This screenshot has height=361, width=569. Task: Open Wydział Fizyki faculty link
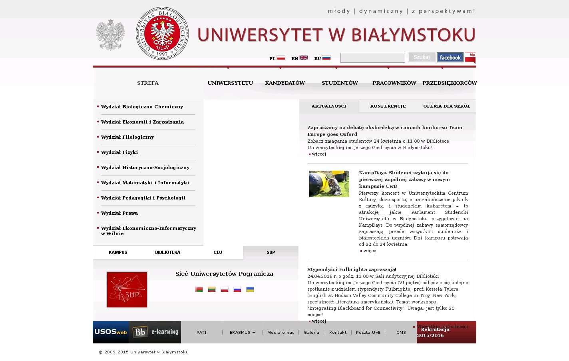[x=119, y=152]
